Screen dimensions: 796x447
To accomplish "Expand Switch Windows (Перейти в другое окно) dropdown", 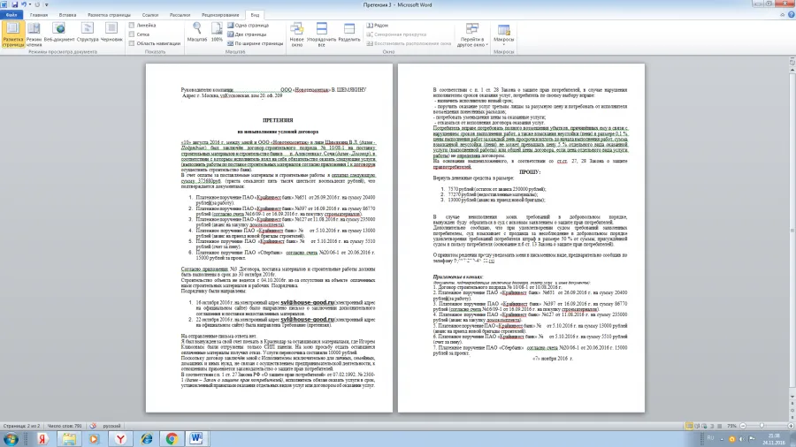I will (x=472, y=34).
